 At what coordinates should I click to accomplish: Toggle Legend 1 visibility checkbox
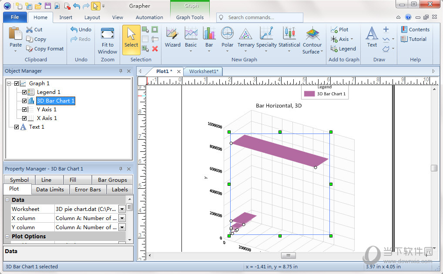pyautogui.click(x=24, y=92)
